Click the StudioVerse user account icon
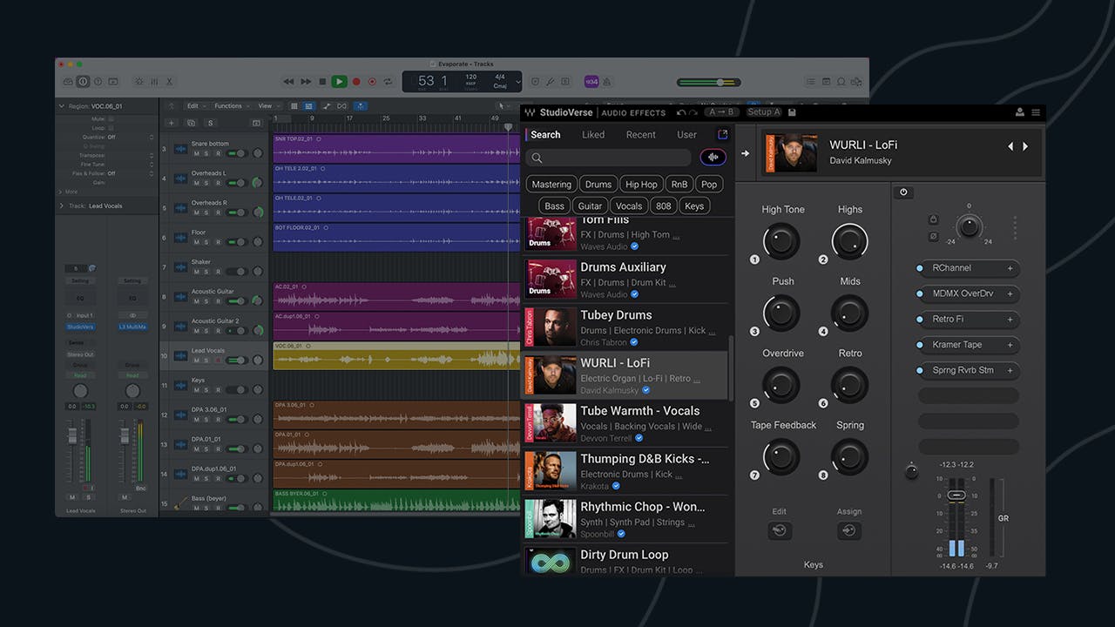 point(1020,112)
